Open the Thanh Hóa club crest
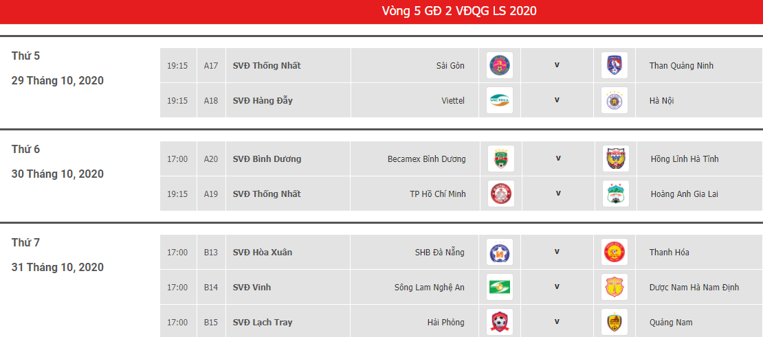 click(x=615, y=252)
